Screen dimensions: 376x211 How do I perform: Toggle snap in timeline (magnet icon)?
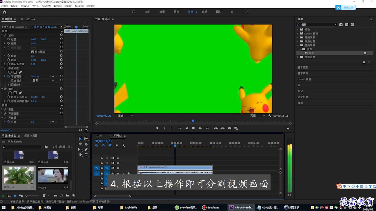tap(103, 145)
